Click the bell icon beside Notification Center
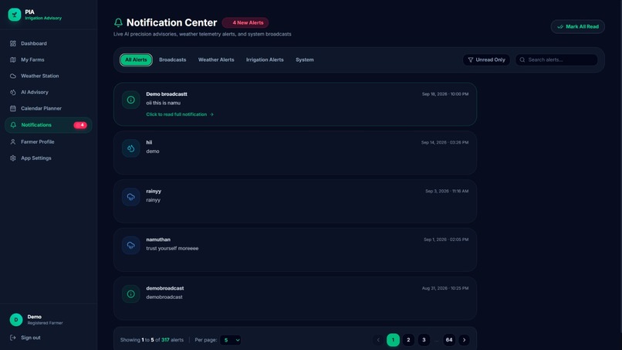The height and width of the screenshot is (350, 622). [118, 22]
